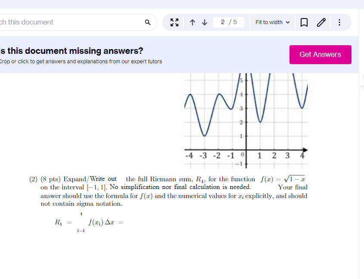Click the page number field showing 2 / 5
This screenshot has width=364, height=279.
(228, 22)
